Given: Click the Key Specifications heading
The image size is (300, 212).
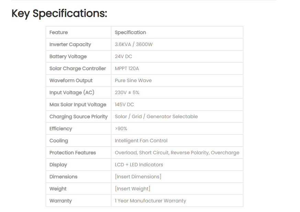Looking at the screenshot, I should pyautogui.click(x=59, y=14).
